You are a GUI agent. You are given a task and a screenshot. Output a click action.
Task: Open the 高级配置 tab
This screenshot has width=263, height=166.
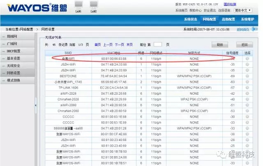coord(228,19)
